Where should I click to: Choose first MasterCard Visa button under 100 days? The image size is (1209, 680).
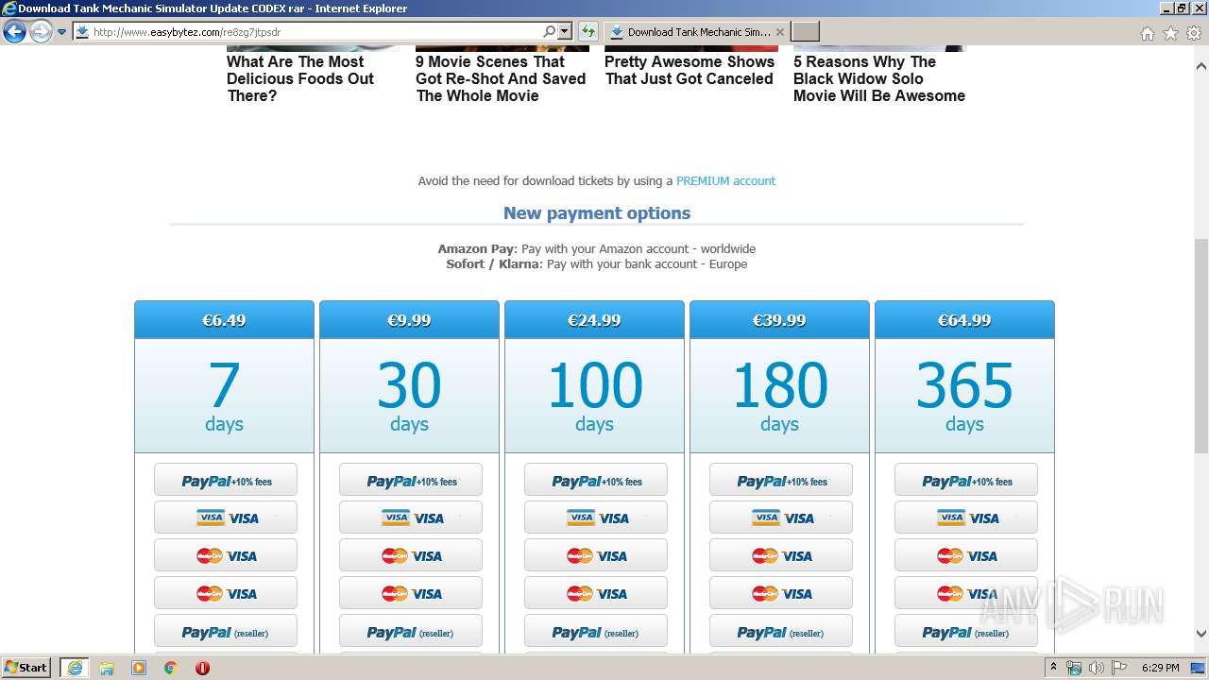pyautogui.click(x=596, y=555)
